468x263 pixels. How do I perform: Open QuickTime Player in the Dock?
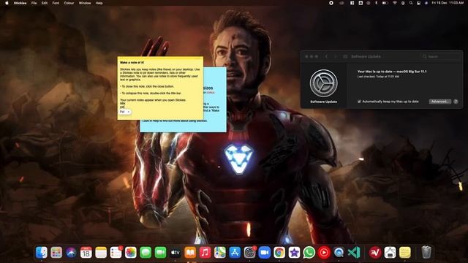click(x=339, y=253)
